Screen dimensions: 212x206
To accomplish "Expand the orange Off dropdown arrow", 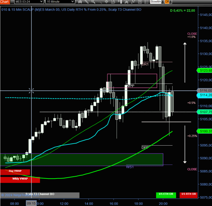I will pyautogui.click(x=171, y=2).
